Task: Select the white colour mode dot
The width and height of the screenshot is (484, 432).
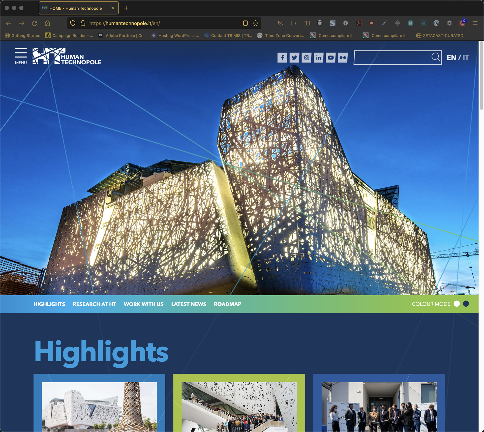Action: pyautogui.click(x=457, y=304)
